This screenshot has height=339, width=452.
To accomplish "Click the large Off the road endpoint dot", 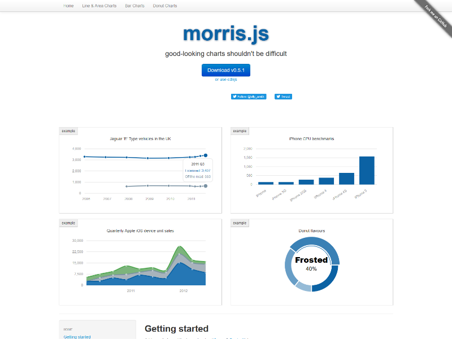I will pyautogui.click(x=206, y=186).
